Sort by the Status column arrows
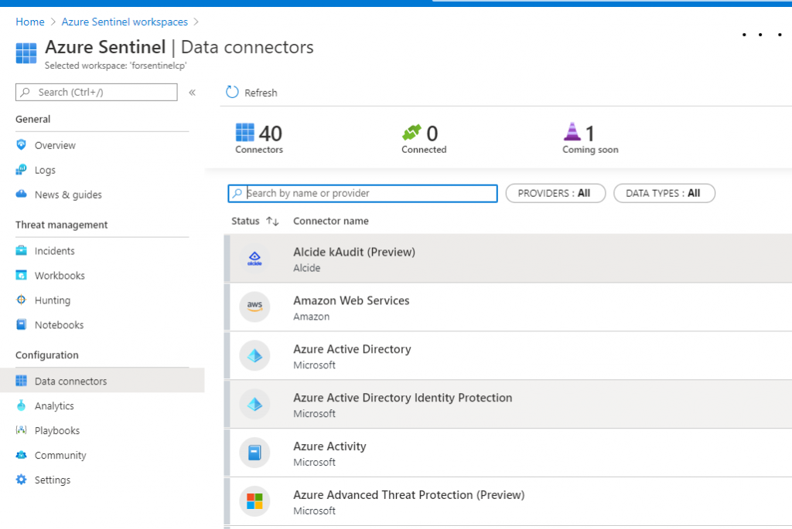The image size is (792, 529). pos(272,221)
